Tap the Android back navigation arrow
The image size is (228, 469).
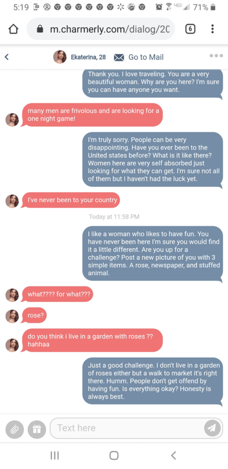click(x=174, y=455)
